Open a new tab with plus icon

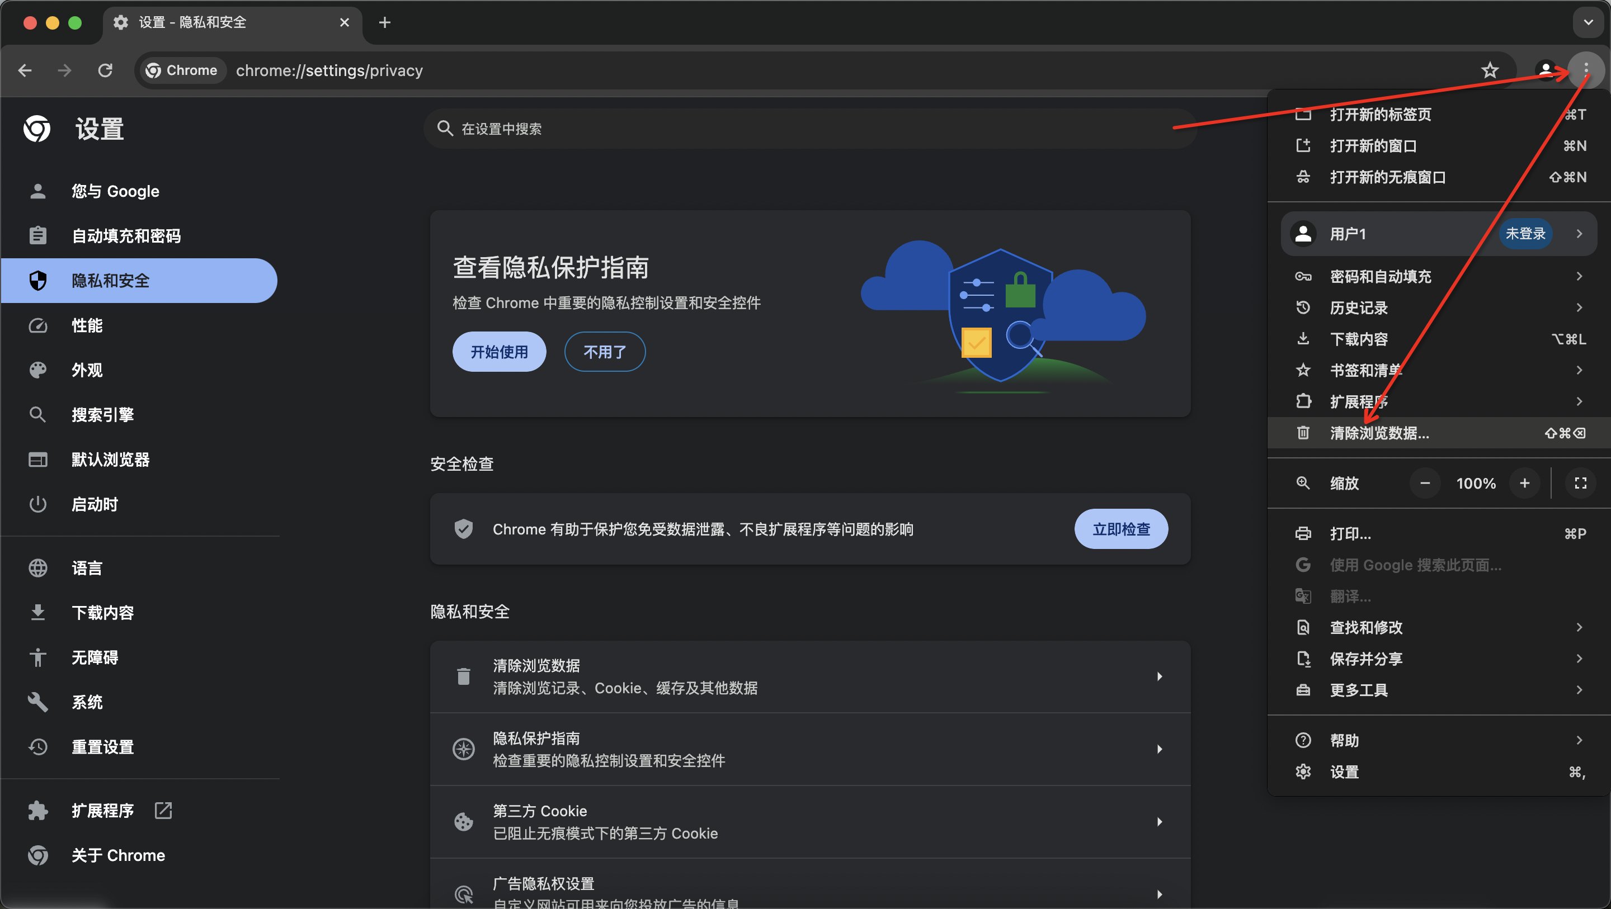385,22
